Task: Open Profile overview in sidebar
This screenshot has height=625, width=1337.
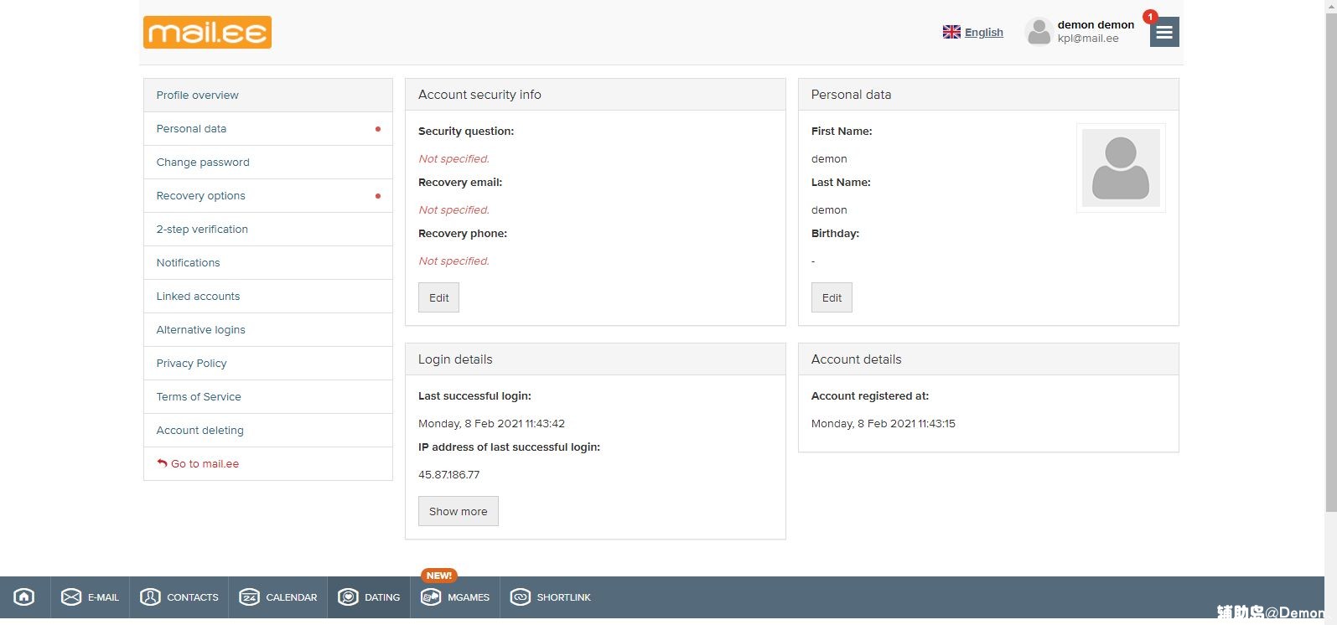Action: pos(268,96)
